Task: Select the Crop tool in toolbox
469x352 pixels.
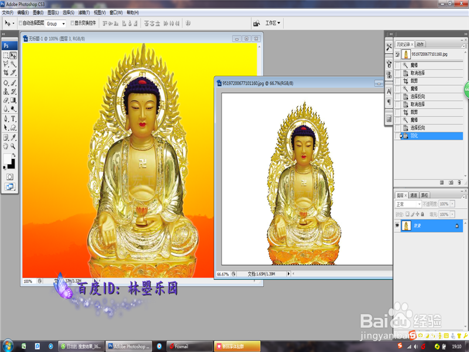Action: tap(6, 72)
